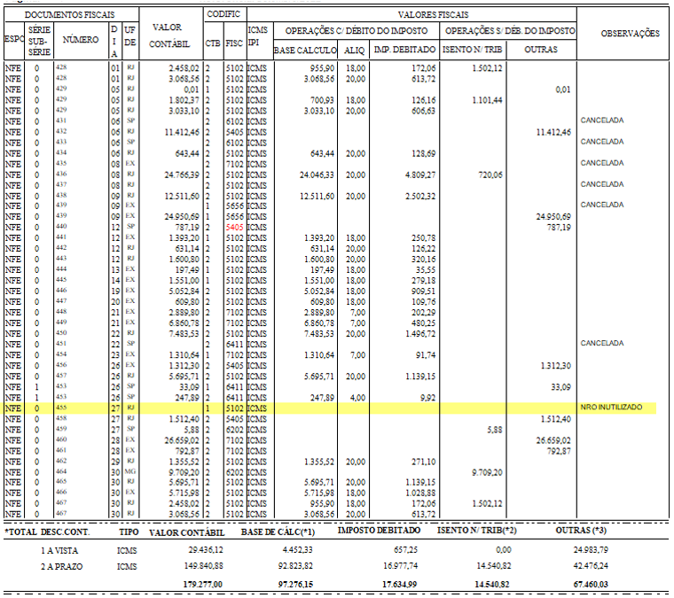The image size is (674, 598).
Task: Click total base de cálculo '97.276,15'
Action: point(295,584)
